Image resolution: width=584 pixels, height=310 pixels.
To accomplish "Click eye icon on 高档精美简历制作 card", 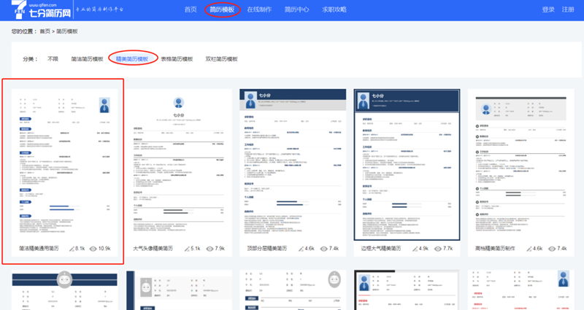I will [552, 249].
